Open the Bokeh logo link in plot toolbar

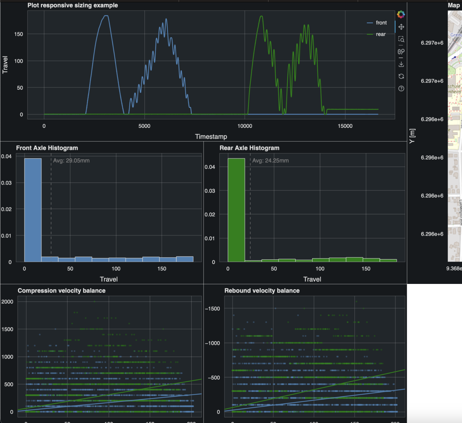point(401,14)
